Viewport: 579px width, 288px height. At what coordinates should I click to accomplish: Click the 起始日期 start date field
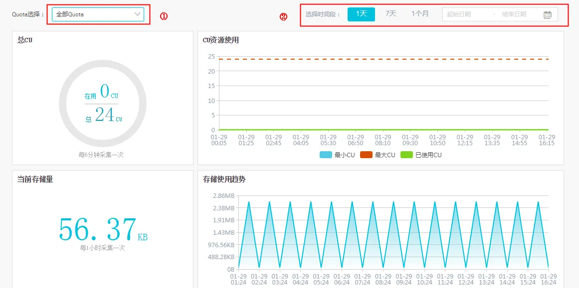tap(459, 14)
